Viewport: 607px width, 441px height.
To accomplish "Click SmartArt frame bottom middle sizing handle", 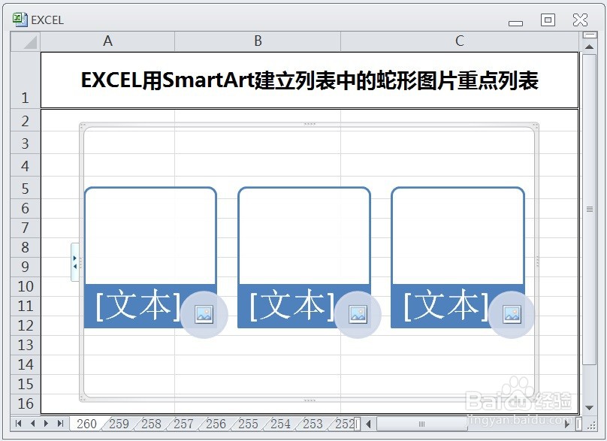I will pos(310,400).
